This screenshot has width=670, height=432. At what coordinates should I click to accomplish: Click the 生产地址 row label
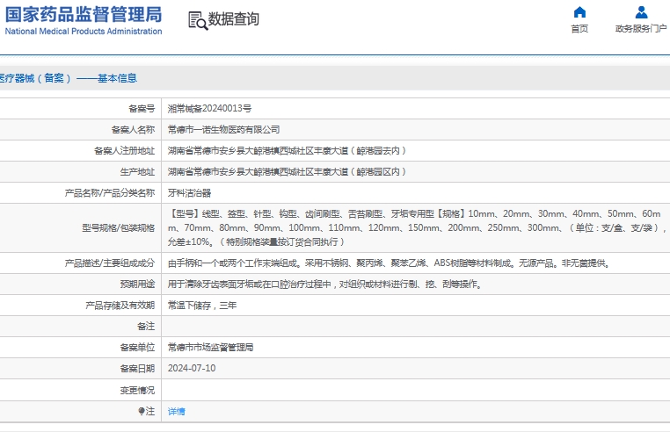point(137,171)
